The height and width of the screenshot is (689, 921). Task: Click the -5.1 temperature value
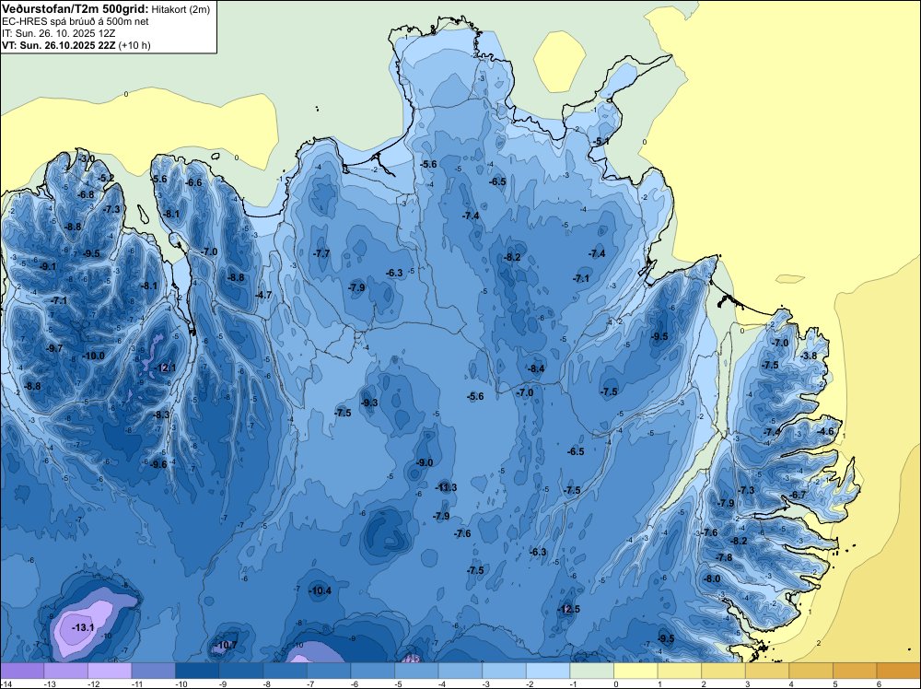click(x=600, y=141)
